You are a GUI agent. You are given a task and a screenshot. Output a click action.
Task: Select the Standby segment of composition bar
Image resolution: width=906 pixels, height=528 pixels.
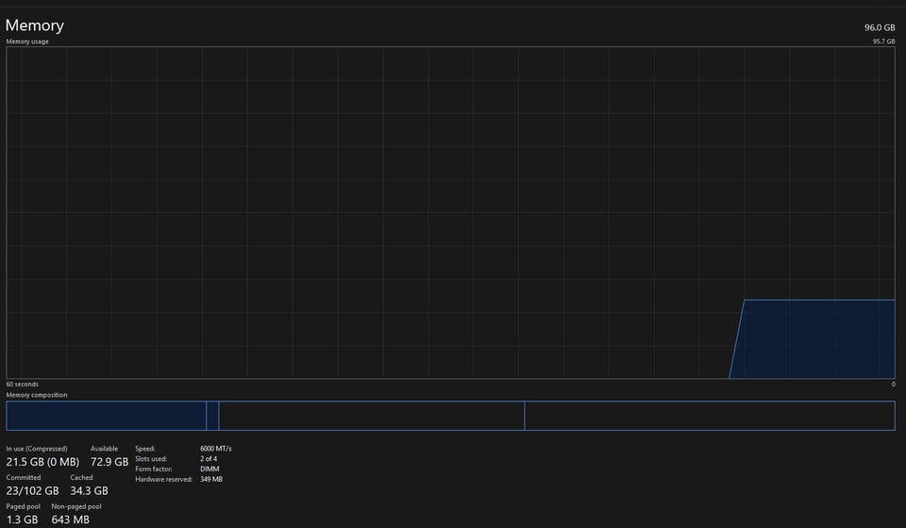coord(371,416)
